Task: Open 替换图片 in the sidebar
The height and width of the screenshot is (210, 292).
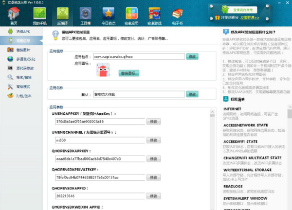Action: click(x=21, y=50)
